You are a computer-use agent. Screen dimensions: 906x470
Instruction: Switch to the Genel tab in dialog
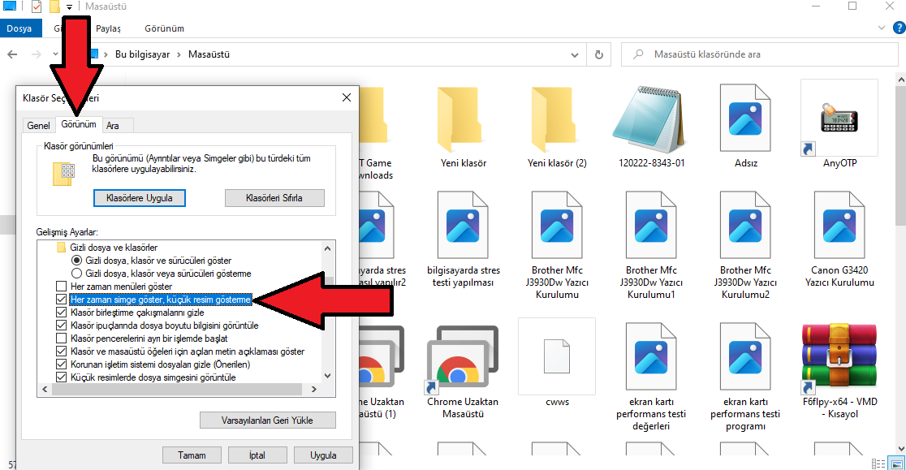click(38, 125)
